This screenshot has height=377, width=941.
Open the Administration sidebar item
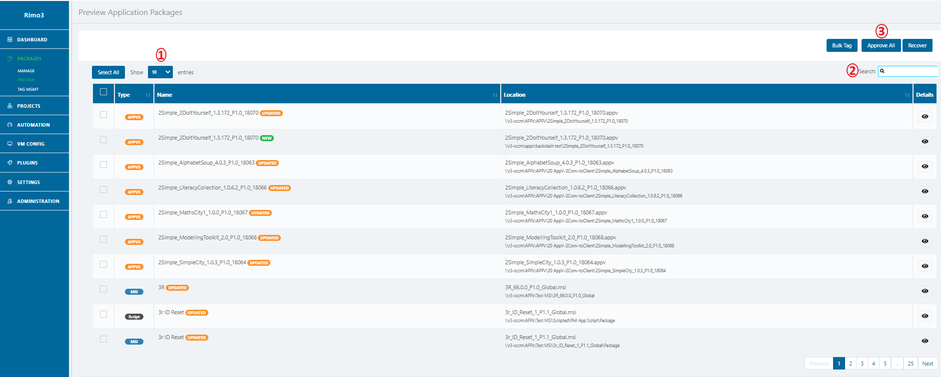click(x=34, y=201)
